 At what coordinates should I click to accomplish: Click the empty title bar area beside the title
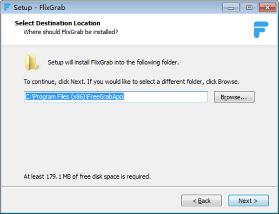[x=139, y=7]
